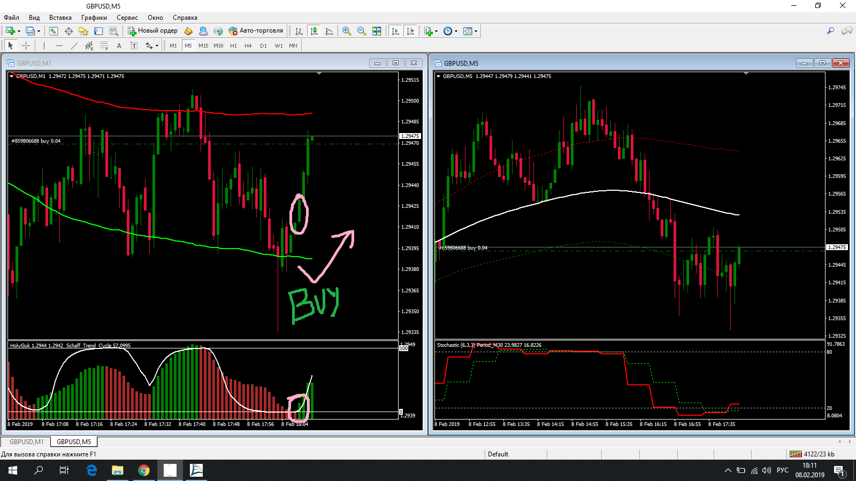Add an indicator to the chart
Image resolution: width=856 pixels, height=481 pixels.
(x=428, y=31)
